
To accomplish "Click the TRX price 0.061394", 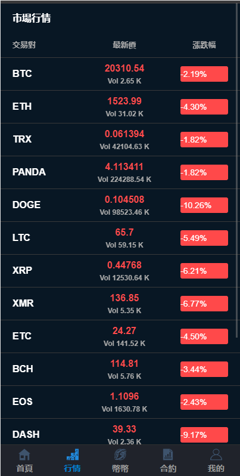I will (124, 134).
